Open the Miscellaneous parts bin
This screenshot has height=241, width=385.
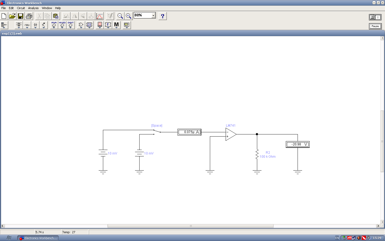116,25
